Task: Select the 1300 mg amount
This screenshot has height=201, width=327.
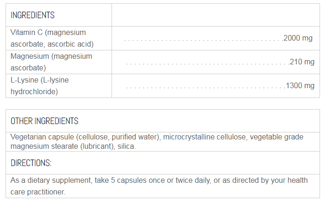Action: pyautogui.click(x=300, y=86)
